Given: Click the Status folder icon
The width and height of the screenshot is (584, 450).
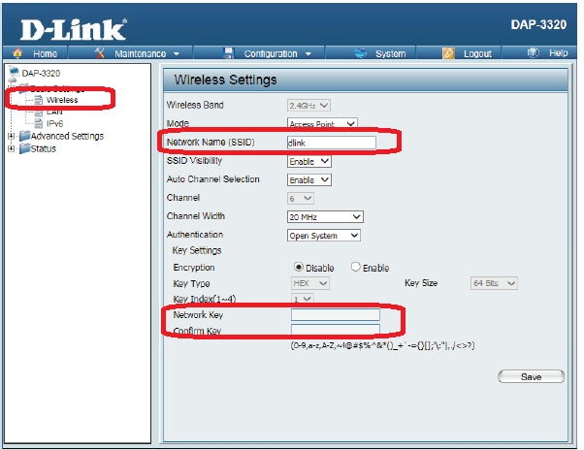Looking at the screenshot, I should click(x=24, y=148).
